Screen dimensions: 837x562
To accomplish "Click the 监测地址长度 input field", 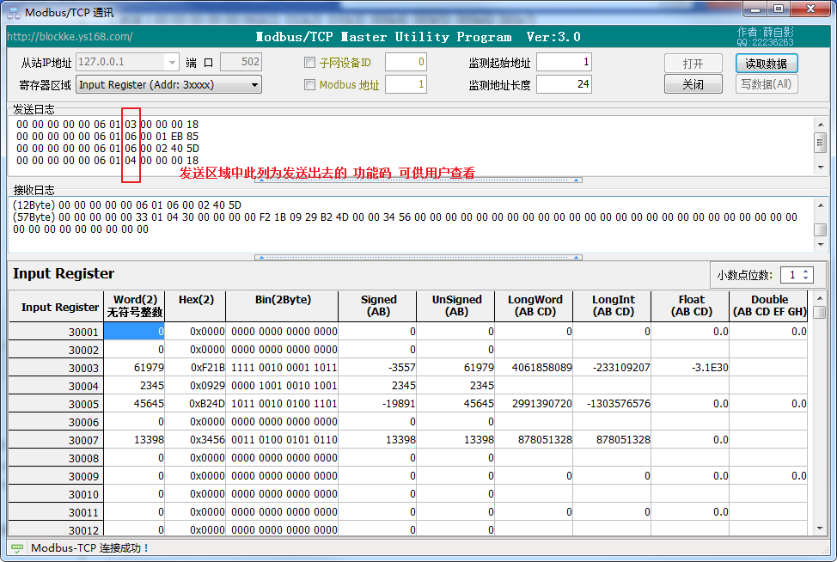I will (564, 84).
